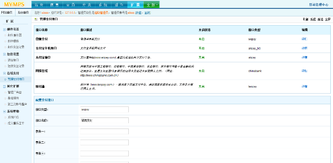
Task: Focus the 参数二 input field
Action: (x=104, y=142)
